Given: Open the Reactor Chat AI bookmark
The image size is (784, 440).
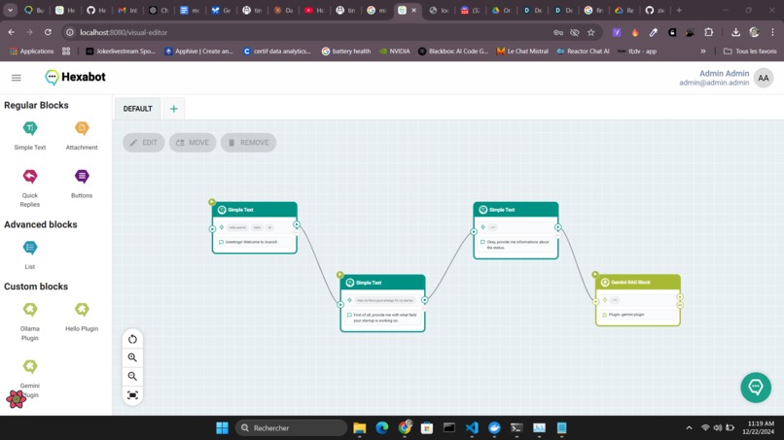Looking at the screenshot, I should pos(583,51).
